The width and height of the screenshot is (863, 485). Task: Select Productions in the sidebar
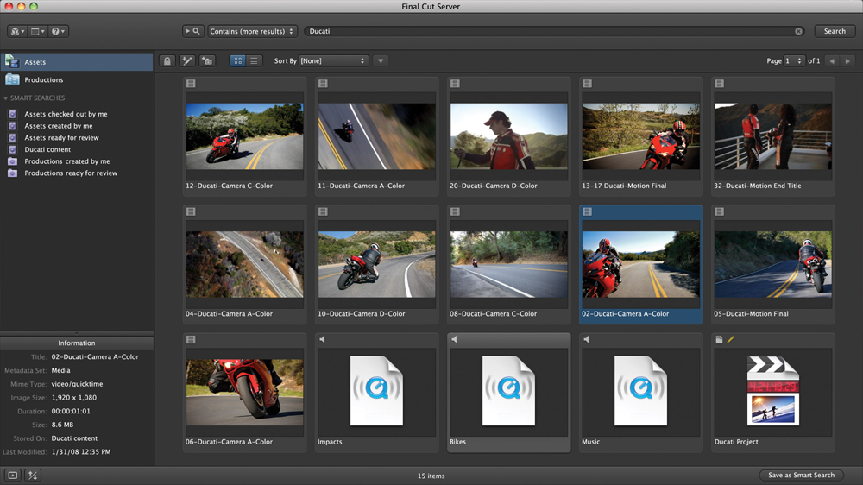77,79
